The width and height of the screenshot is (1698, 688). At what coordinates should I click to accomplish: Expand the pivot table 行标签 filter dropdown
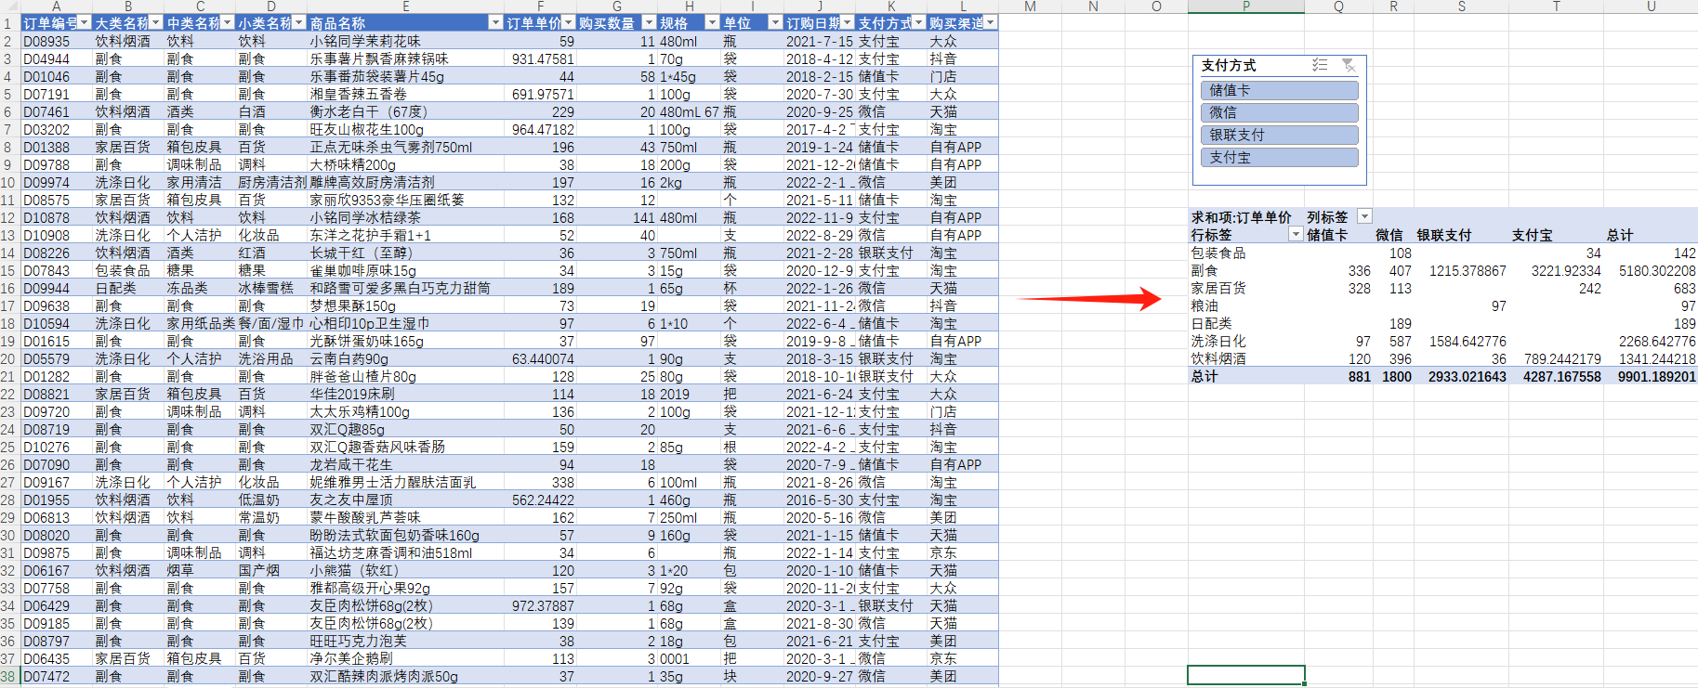pyautogui.click(x=1296, y=235)
